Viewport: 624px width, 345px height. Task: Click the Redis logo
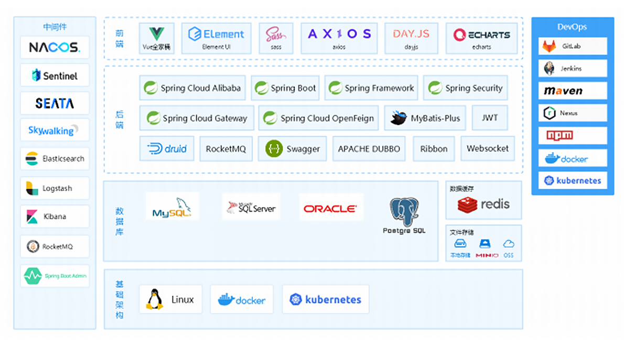click(x=483, y=204)
